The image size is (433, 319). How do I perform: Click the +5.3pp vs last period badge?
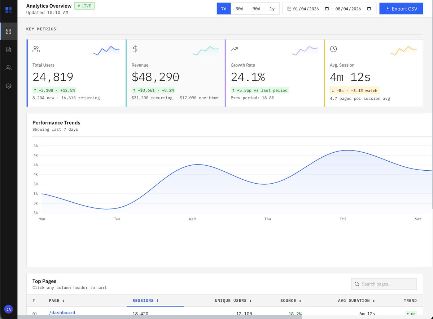point(260,90)
